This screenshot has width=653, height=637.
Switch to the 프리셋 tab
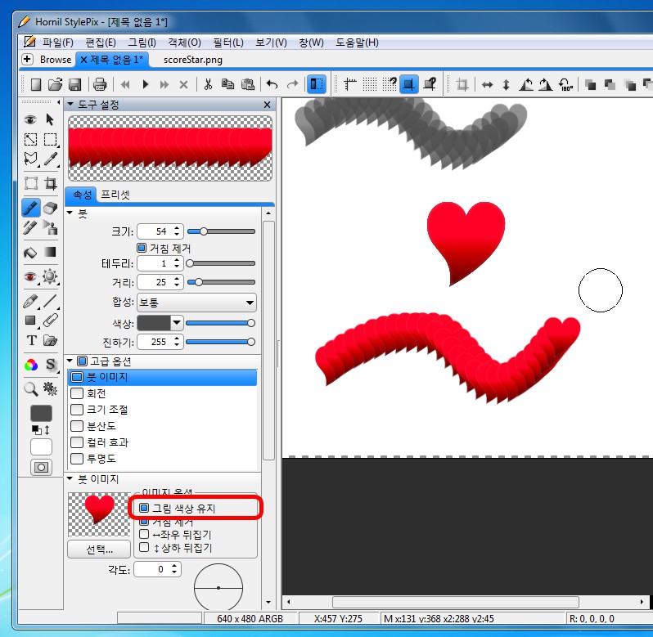point(115,195)
